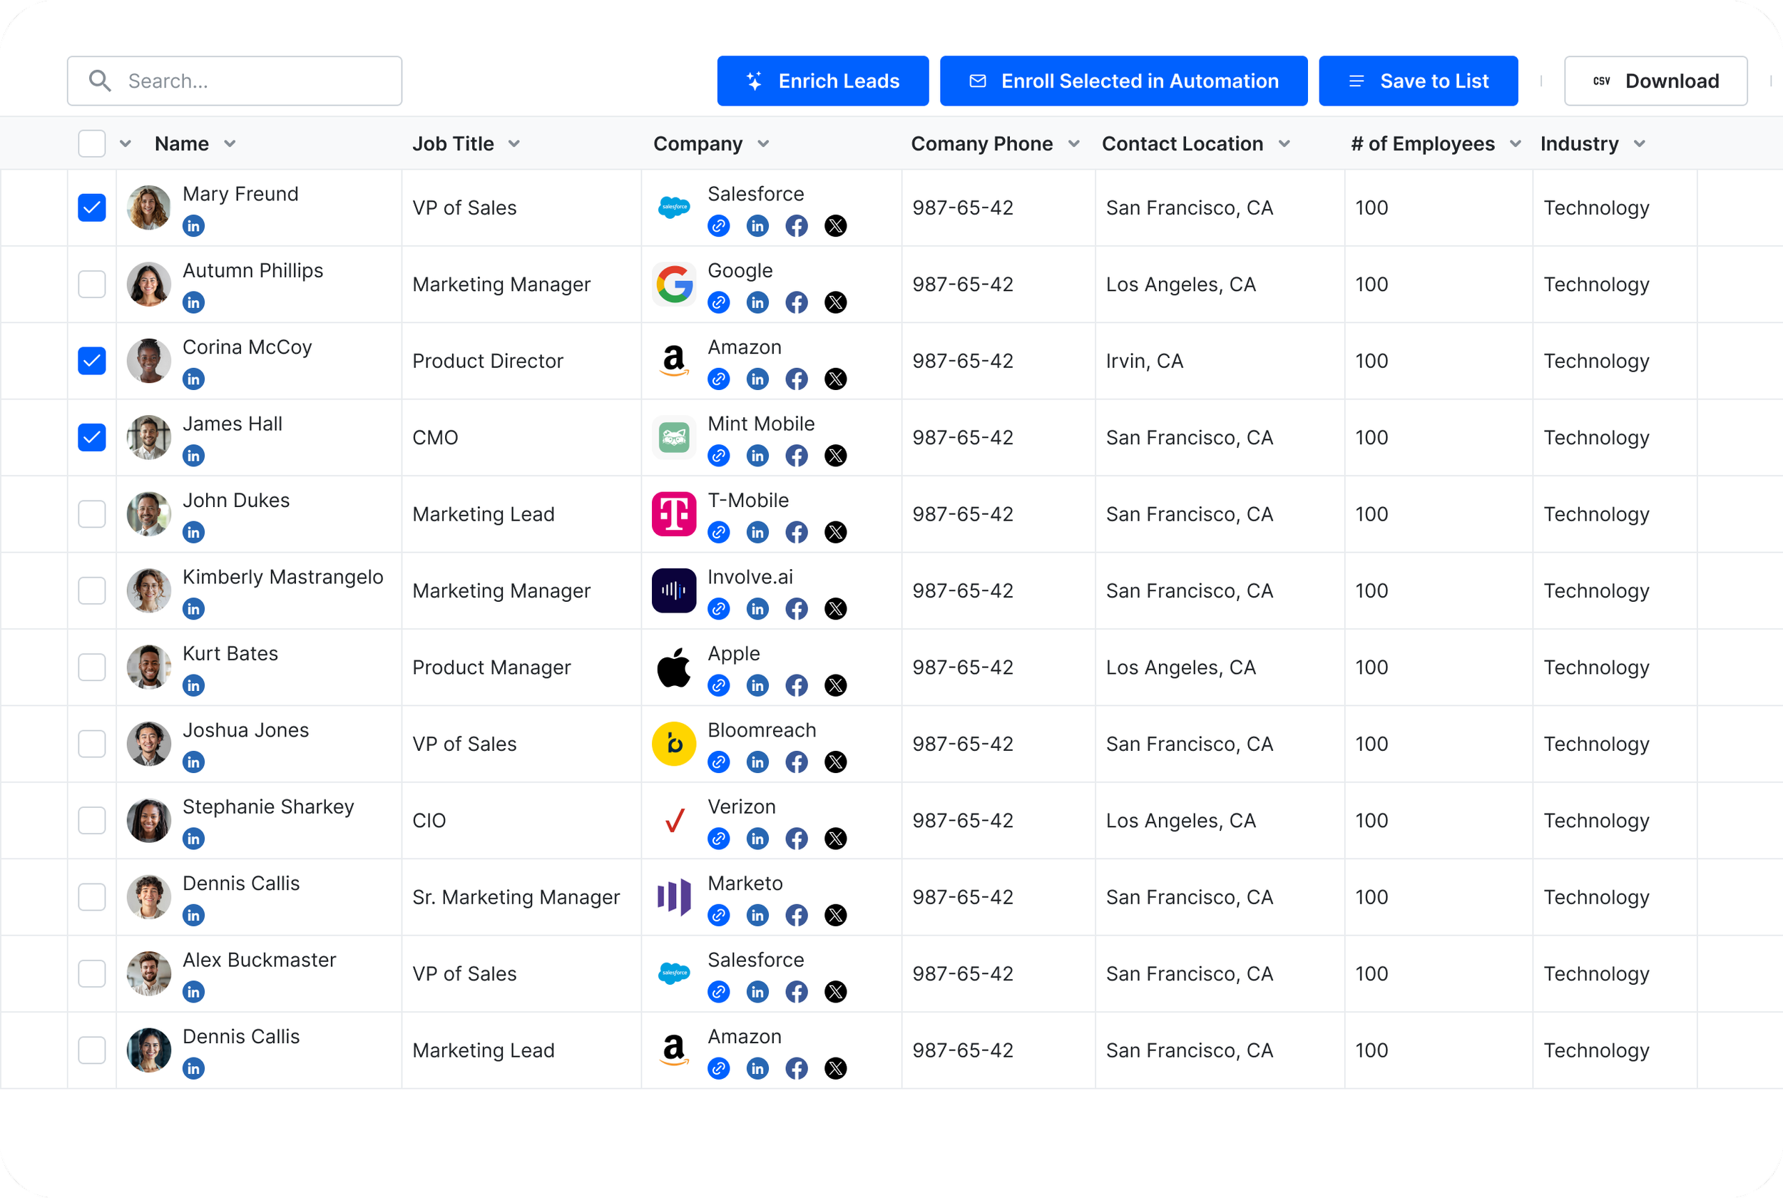Image resolution: width=1783 pixels, height=1198 pixels.
Task: Uncheck the James Hall row checkbox
Action: [92, 438]
